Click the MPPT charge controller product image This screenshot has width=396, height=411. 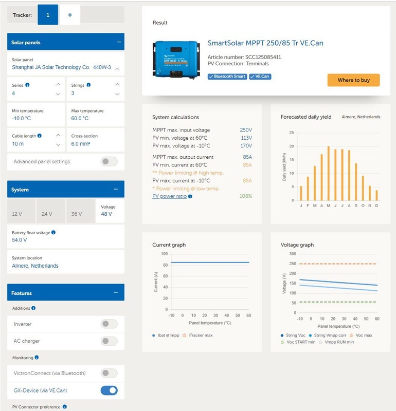point(176,60)
